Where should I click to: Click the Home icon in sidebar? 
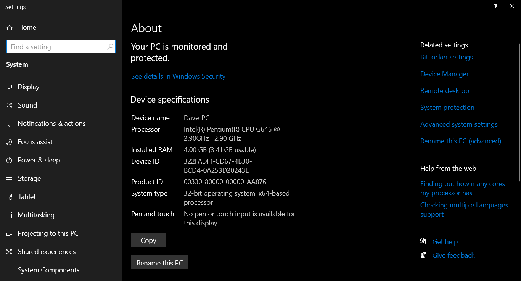coord(10,27)
